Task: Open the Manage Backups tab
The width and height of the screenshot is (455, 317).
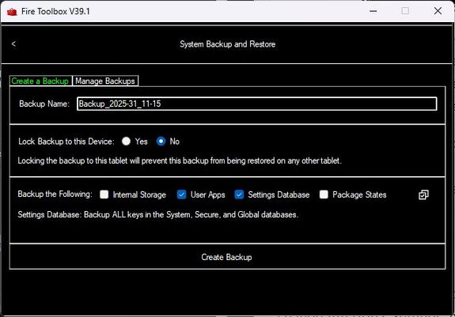Action: coord(105,81)
